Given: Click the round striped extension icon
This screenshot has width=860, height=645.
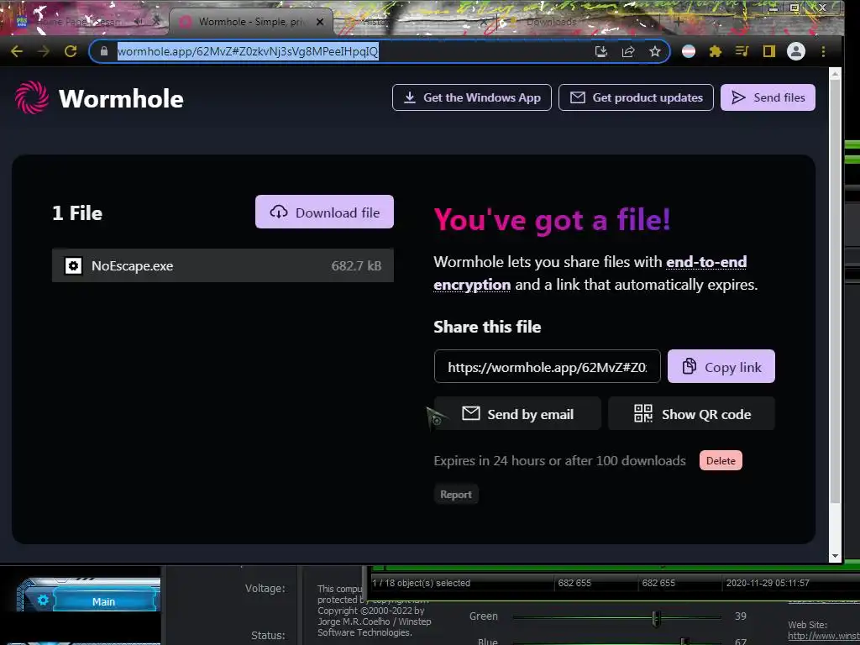Looking at the screenshot, I should tap(689, 51).
